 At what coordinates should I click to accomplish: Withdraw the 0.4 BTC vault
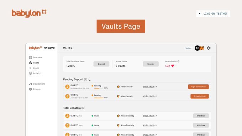point(201,125)
